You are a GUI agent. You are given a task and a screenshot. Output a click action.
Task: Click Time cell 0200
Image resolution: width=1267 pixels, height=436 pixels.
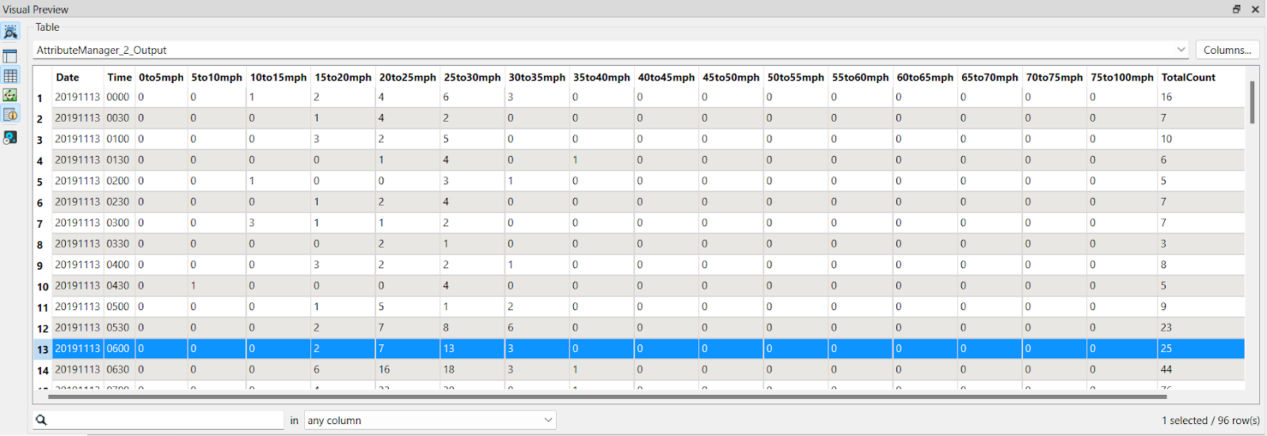[120, 180]
